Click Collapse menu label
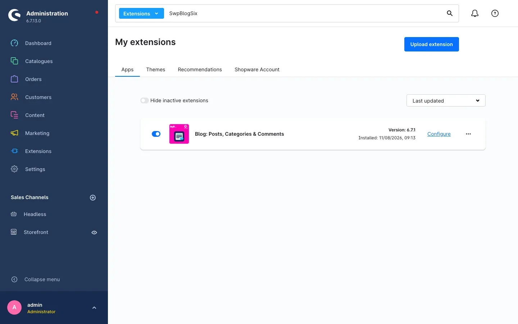 [42, 279]
